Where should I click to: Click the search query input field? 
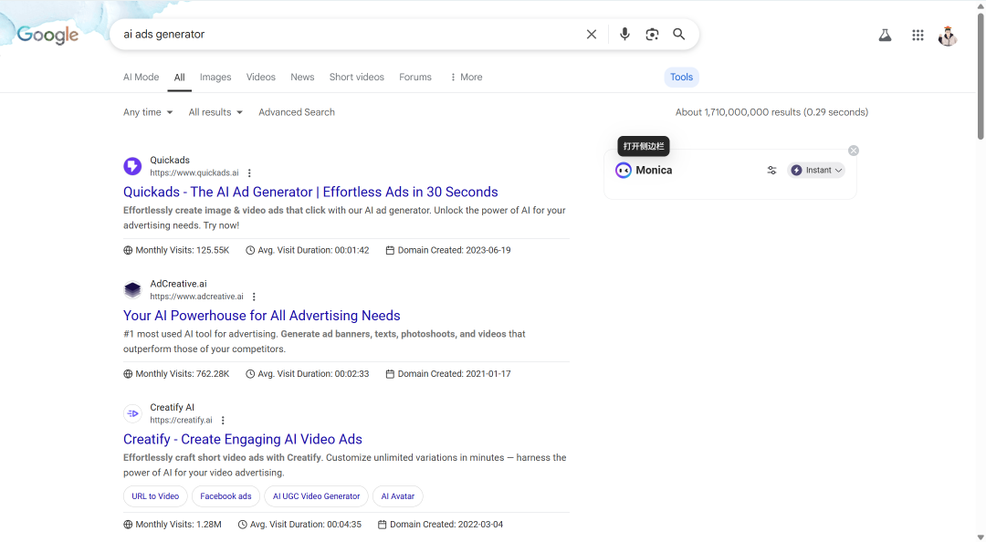[x=349, y=34]
